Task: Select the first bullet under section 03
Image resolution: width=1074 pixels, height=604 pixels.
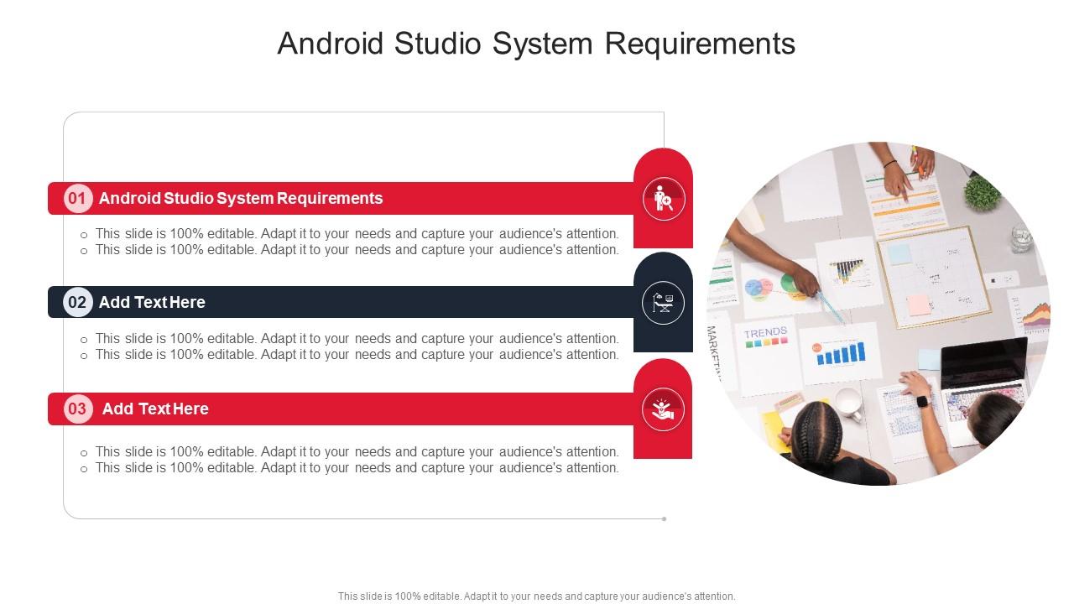Action: click(x=356, y=451)
